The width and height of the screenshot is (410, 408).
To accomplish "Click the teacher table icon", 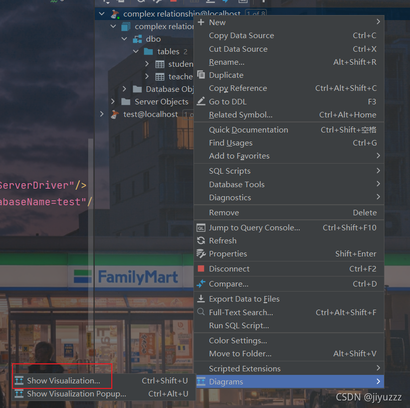I will tap(160, 77).
